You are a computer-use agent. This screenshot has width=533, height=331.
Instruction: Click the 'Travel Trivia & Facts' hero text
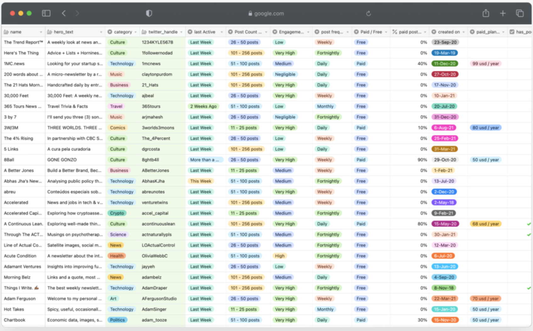pyautogui.click(x=68, y=106)
